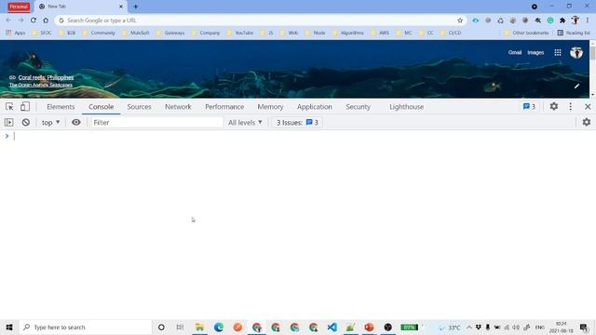Go back using the browser back arrow

click(8, 20)
